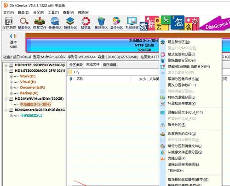Click the icon beside 调整分区大小

[x=163, y=112]
